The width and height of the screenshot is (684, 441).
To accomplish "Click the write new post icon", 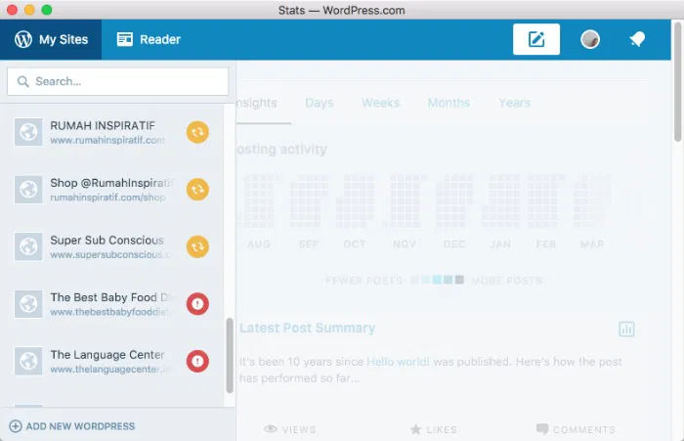I will 536,39.
